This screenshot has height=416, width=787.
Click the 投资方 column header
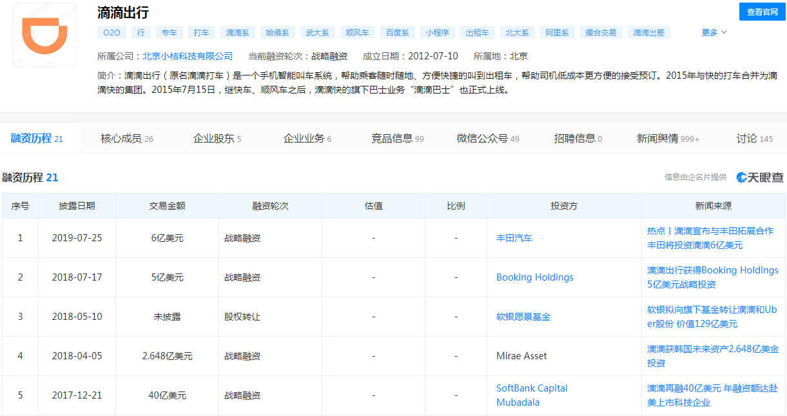pyautogui.click(x=564, y=206)
